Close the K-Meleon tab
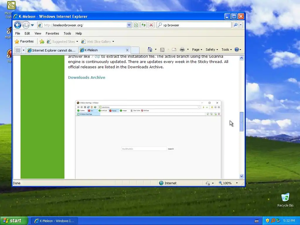The height and width of the screenshot is (225, 300). pos(127,50)
